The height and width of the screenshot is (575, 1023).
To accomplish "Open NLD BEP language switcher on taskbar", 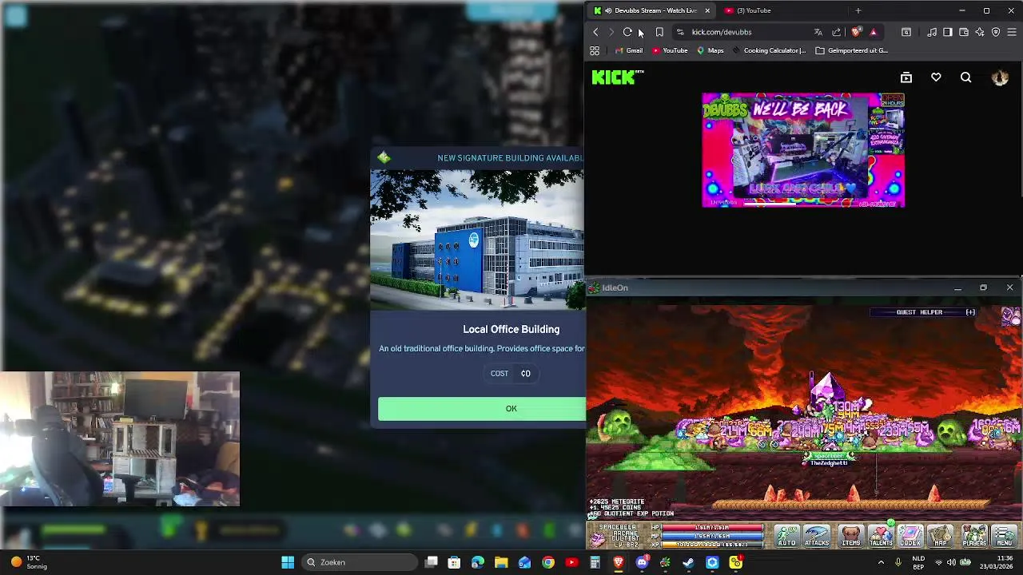I will click(x=918, y=562).
